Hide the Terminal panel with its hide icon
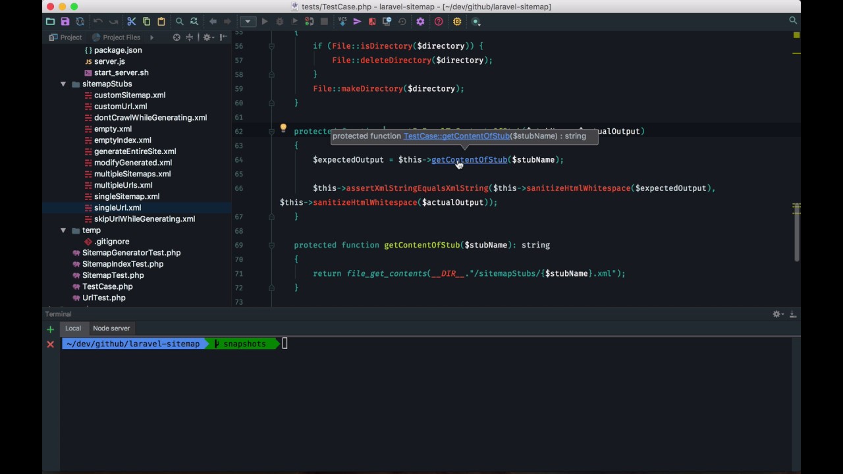This screenshot has height=474, width=843. tap(793, 315)
